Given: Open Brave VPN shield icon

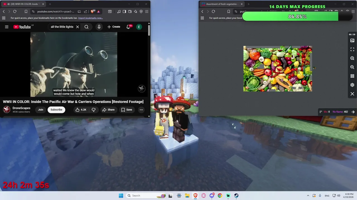Looking at the screenshot, I should pyautogui.click(x=141, y=11).
